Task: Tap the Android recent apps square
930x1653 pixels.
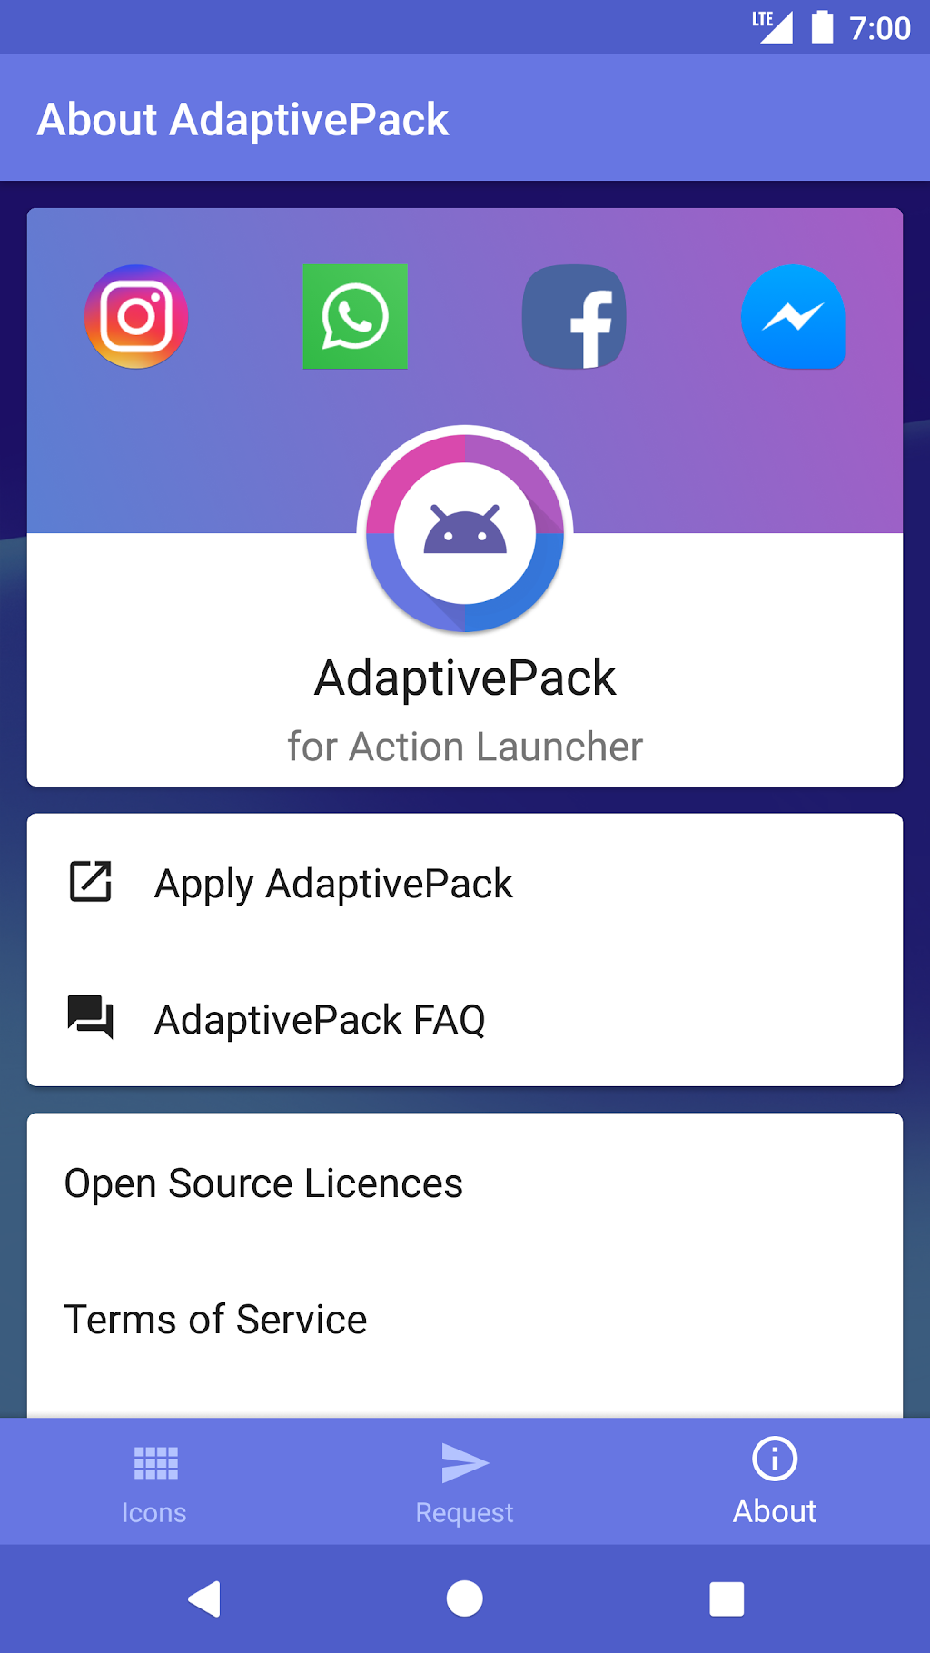Action: (727, 1599)
